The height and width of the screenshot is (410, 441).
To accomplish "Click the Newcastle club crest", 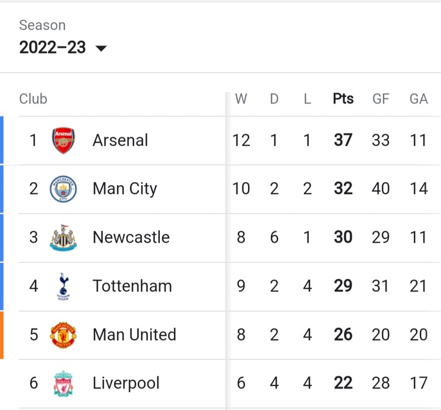I will tap(63, 237).
